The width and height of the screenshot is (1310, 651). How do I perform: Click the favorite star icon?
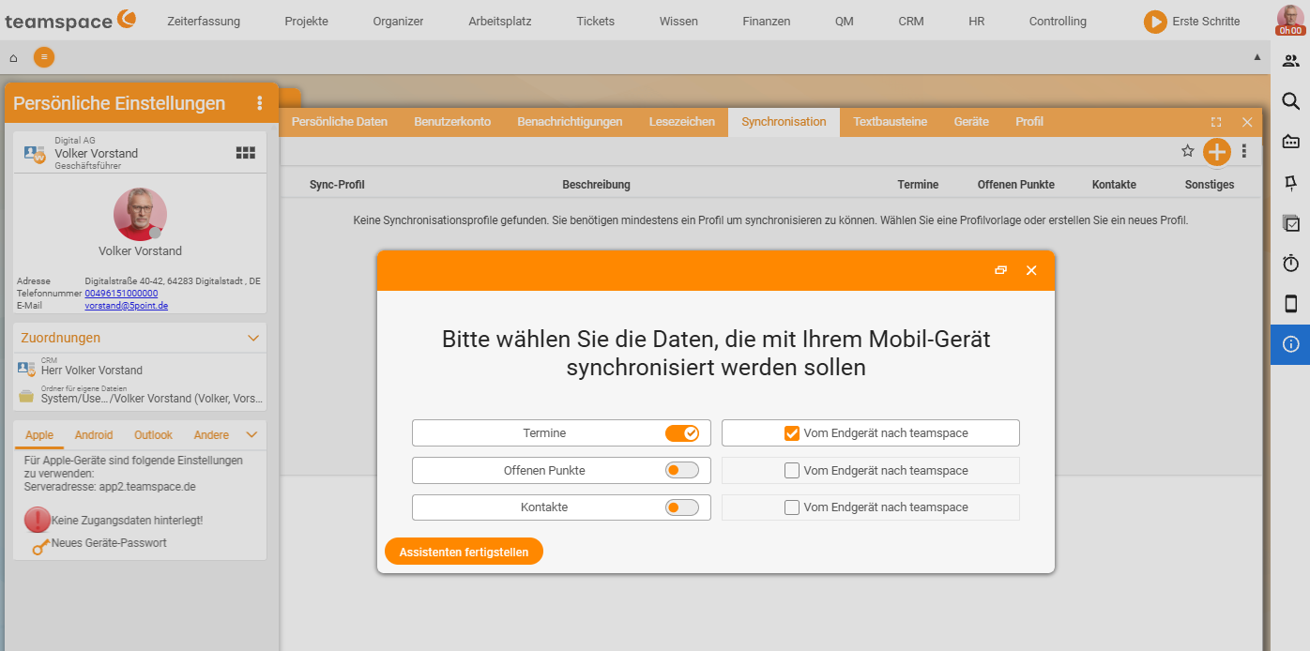pos(1187,151)
